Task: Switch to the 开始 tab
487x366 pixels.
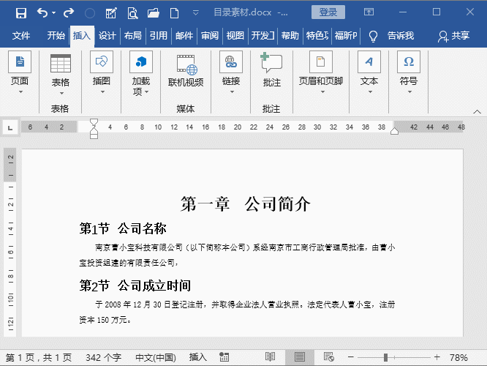Action: pos(56,35)
